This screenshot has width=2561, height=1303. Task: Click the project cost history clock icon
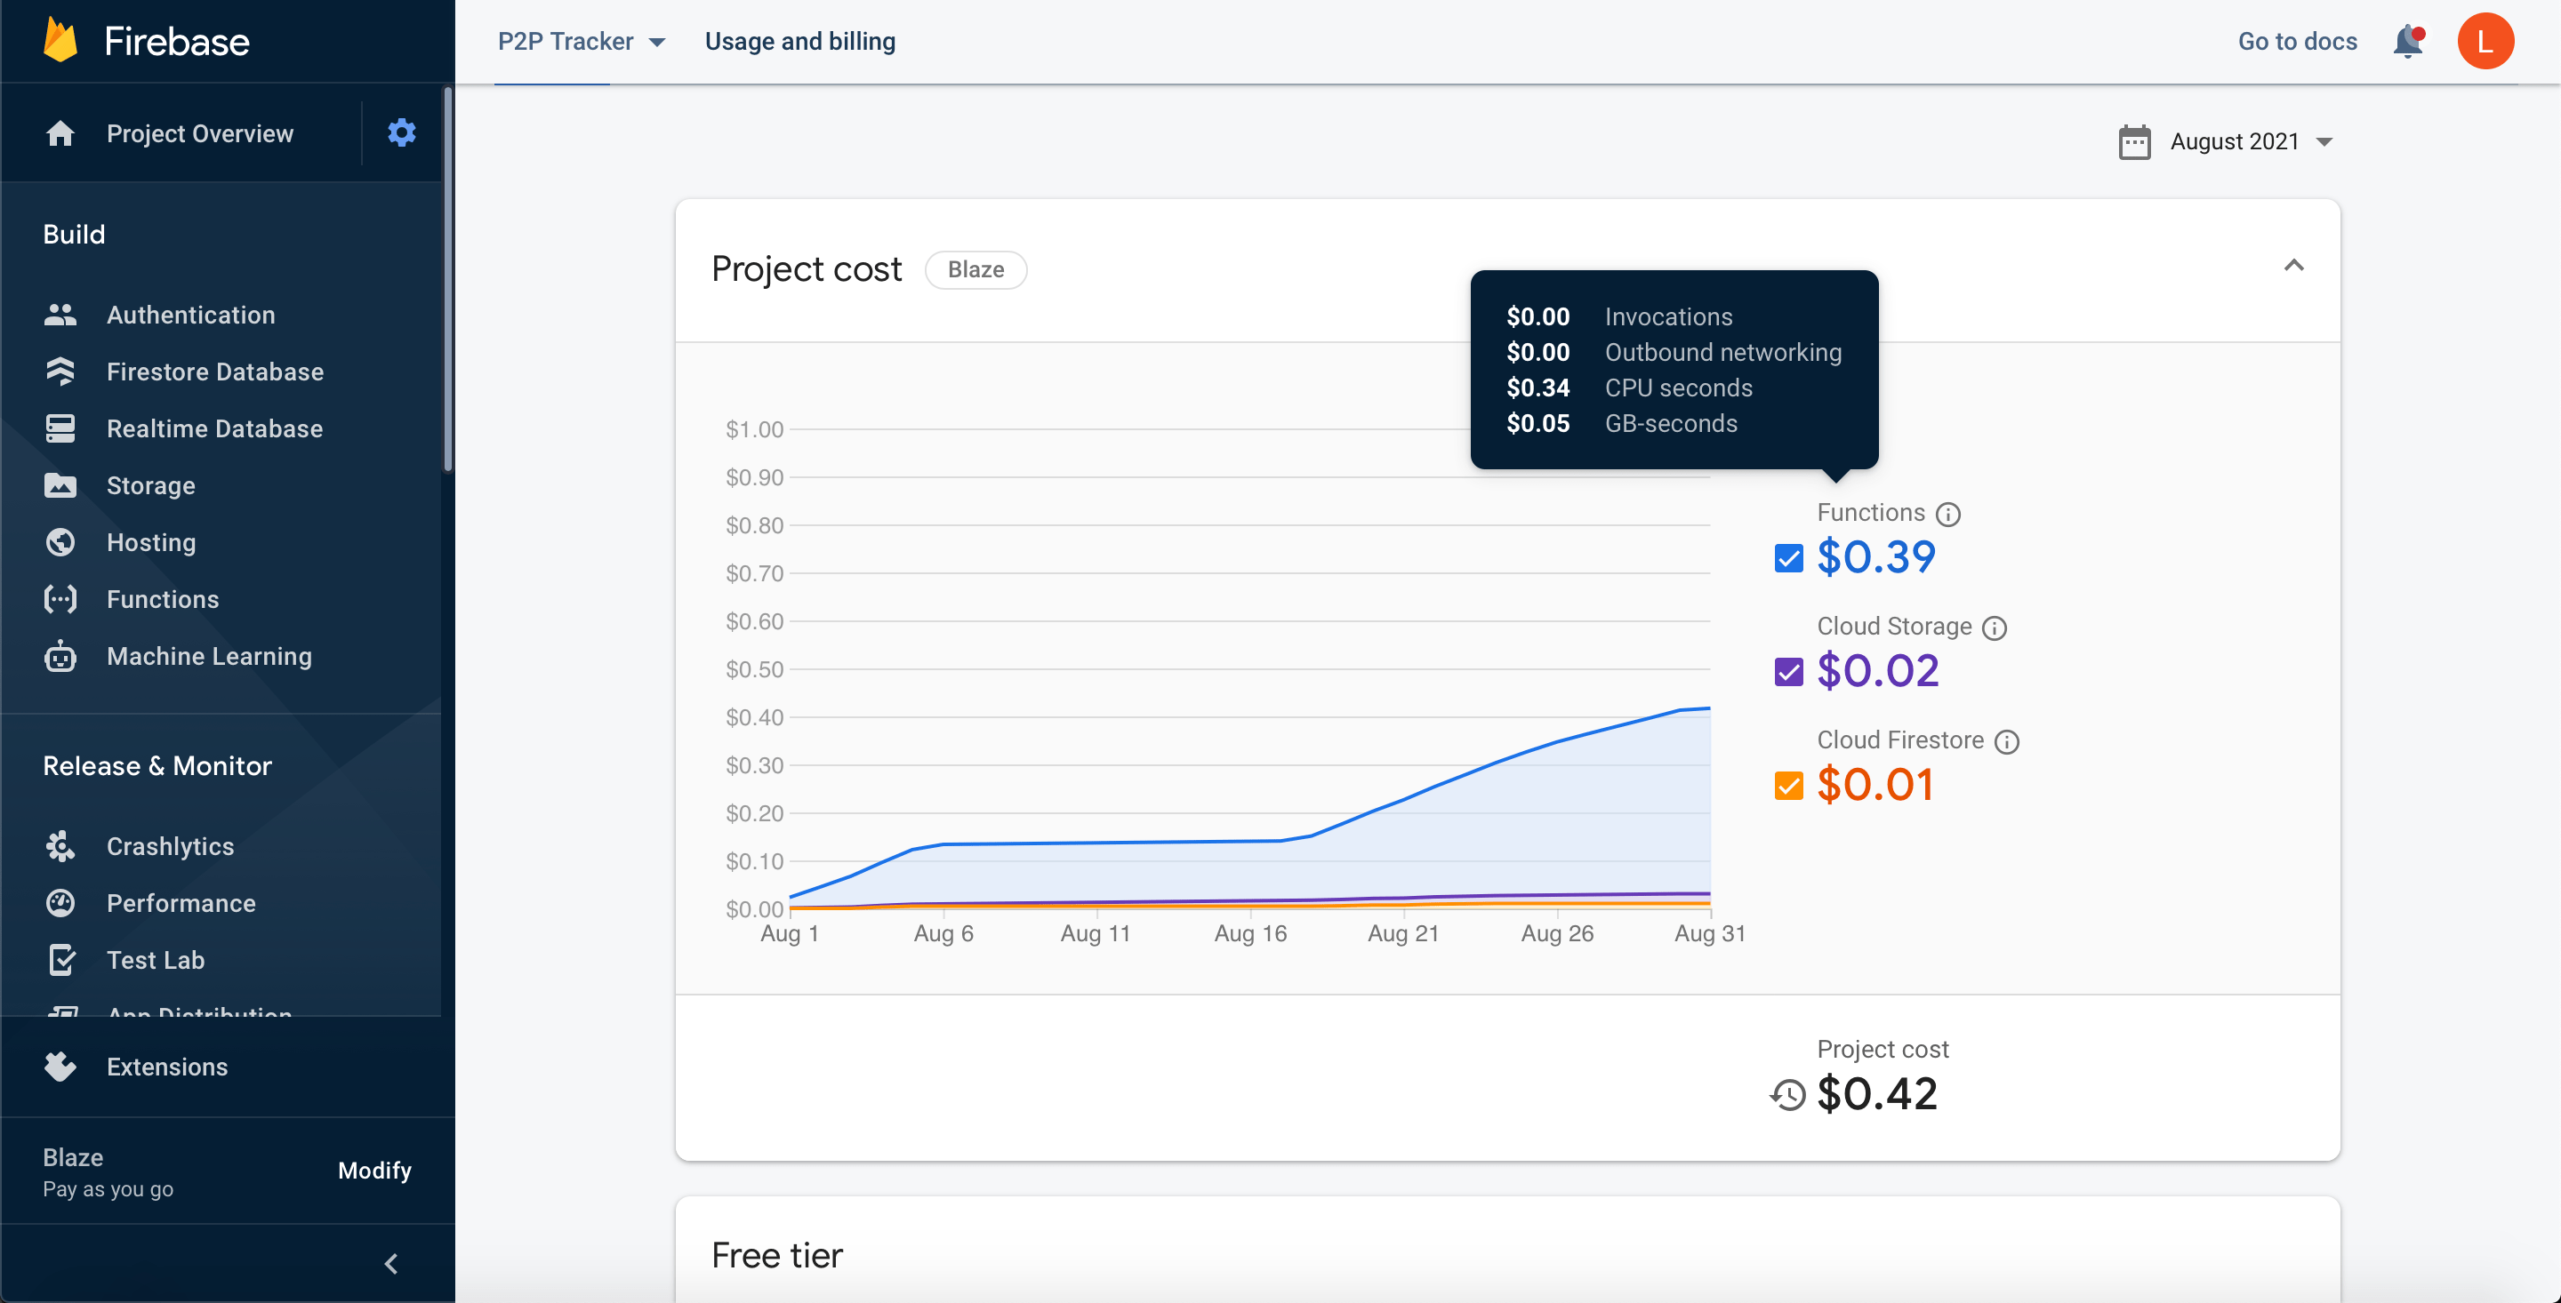click(x=1787, y=1094)
